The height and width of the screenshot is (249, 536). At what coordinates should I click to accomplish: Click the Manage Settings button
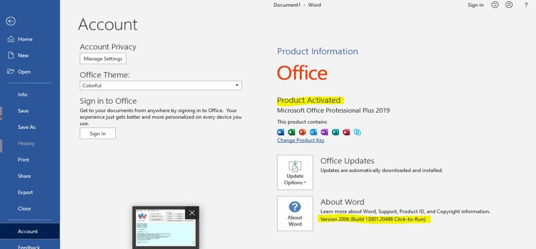tap(103, 58)
